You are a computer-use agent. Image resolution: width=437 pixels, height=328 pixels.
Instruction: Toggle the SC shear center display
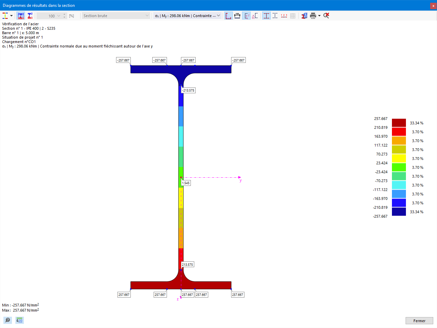[255, 16]
